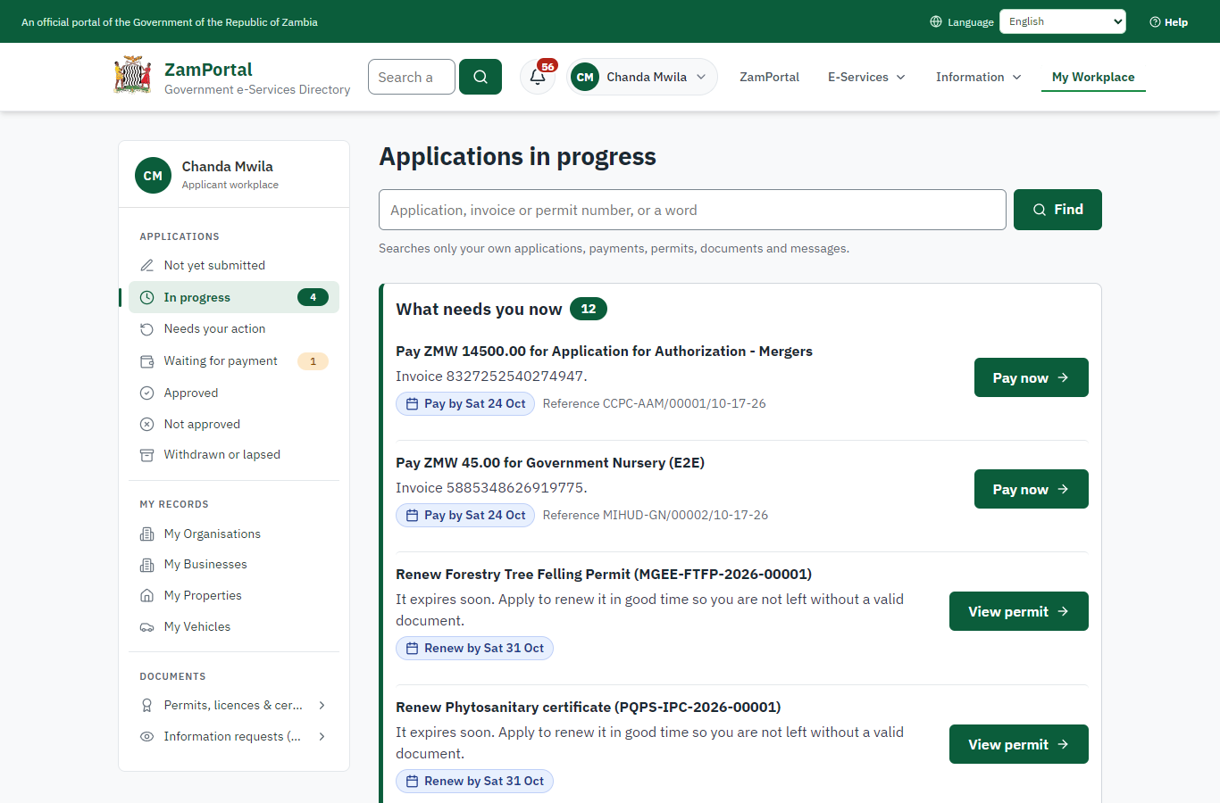Viewport: 1220px width, 803px height.
Task: Open Withdrawn or lapsed applications
Action: 234,454
